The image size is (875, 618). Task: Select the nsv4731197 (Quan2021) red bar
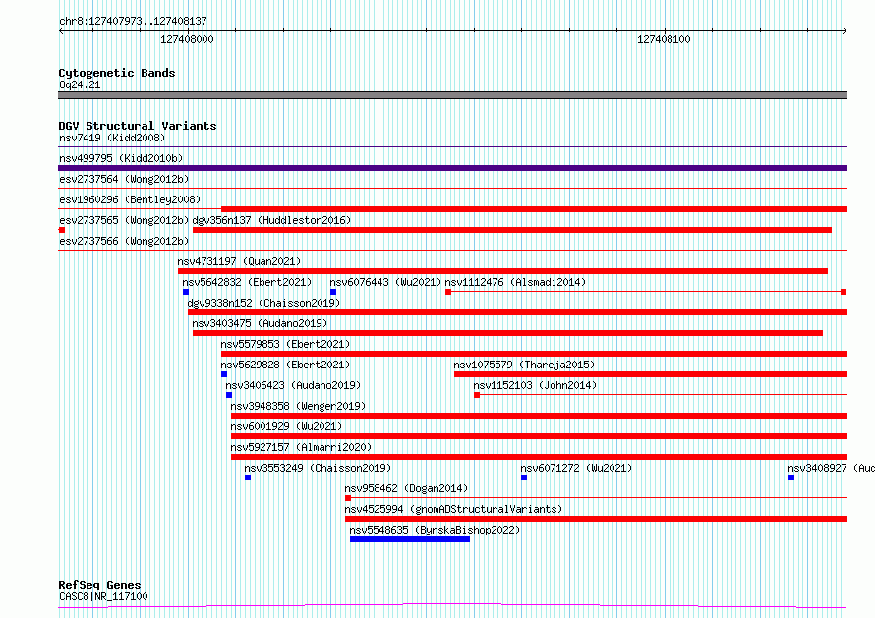click(x=502, y=271)
